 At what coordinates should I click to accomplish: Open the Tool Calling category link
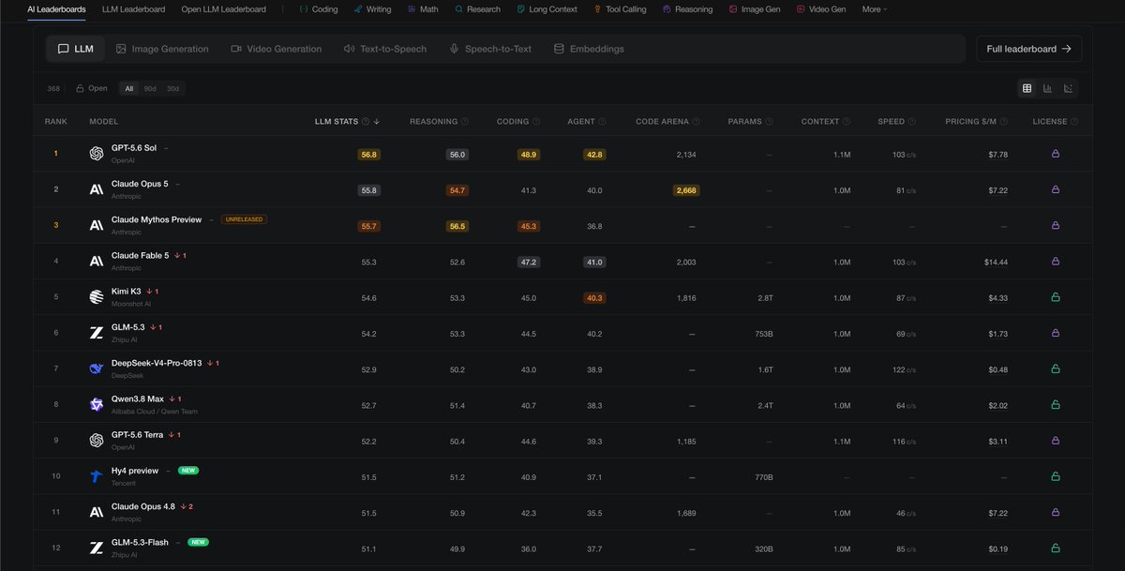[620, 9]
